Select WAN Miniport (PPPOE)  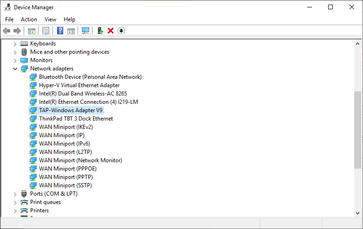coord(68,169)
